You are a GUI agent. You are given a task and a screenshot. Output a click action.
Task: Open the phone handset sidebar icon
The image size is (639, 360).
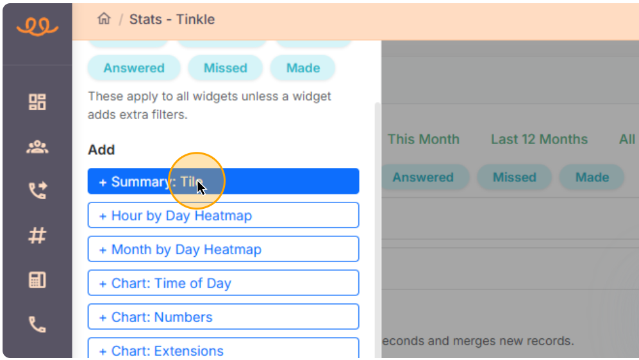coord(37,325)
